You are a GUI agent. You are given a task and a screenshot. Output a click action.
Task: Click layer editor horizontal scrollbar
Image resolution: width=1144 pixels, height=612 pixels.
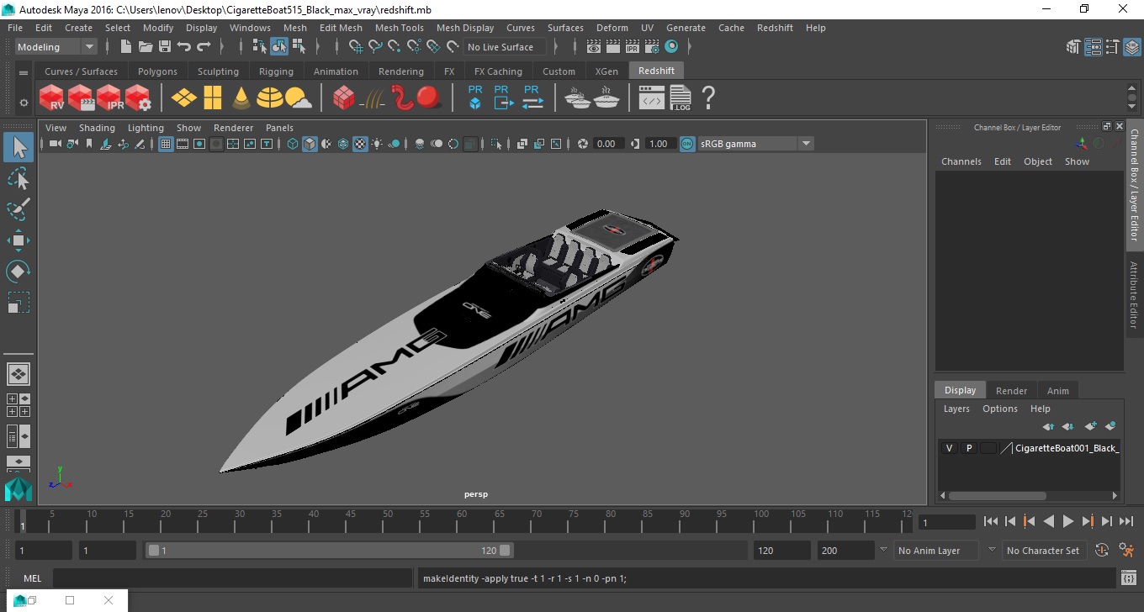click(x=998, y=496)
